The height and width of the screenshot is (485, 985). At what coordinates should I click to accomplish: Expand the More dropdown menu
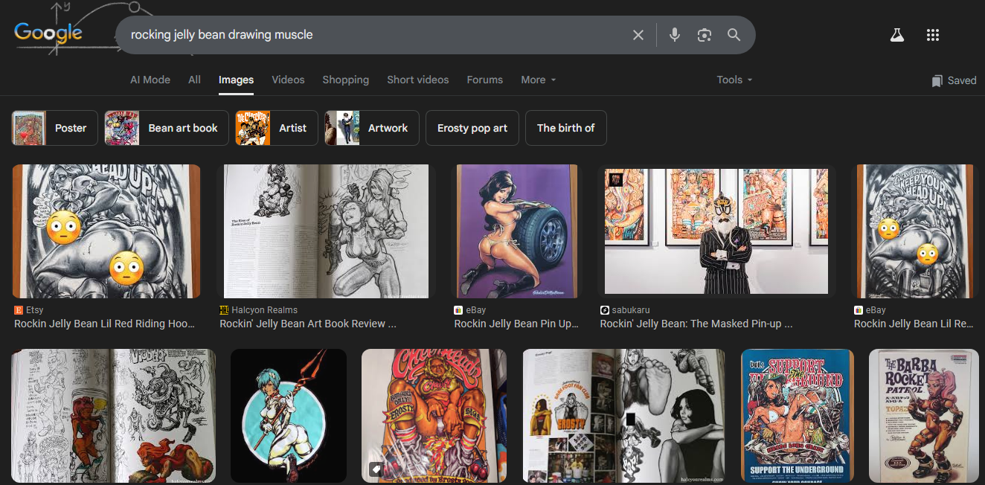click(539, 80)
